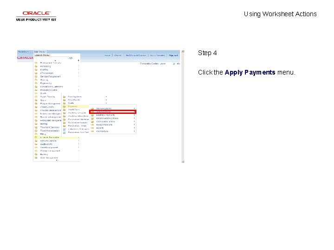Click the Staffing folder icon

(36, 124)
